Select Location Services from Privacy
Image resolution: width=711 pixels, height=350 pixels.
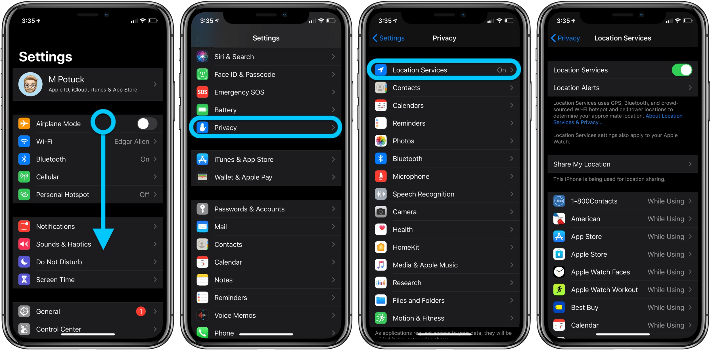coord(445,70)
